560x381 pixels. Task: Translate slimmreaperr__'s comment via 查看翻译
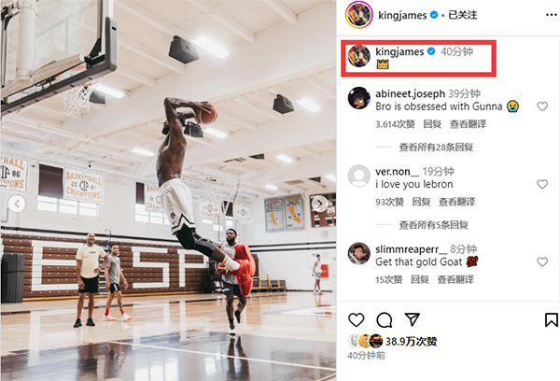[455, 279]
